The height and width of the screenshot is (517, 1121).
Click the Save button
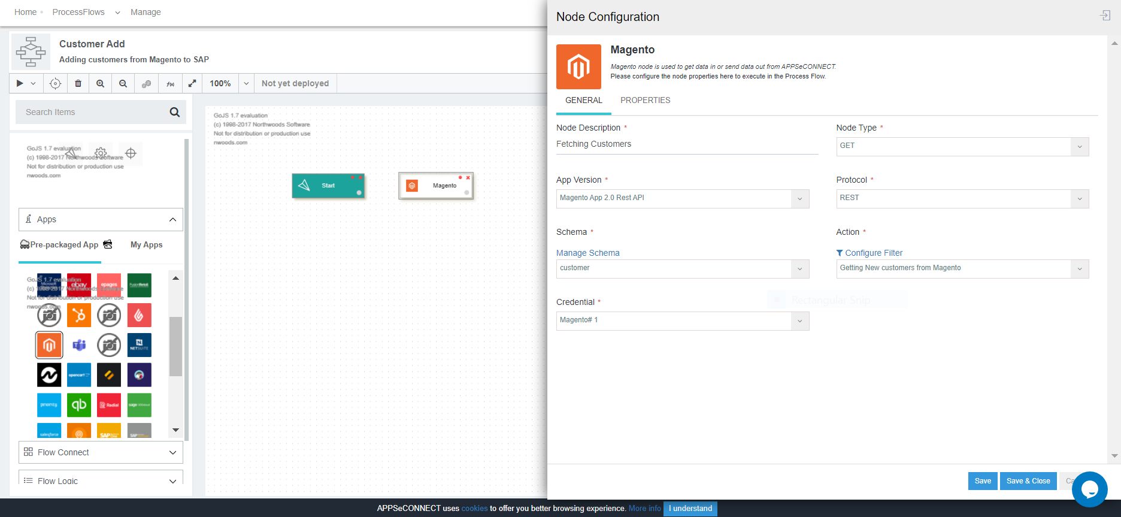tap(983, 481)
